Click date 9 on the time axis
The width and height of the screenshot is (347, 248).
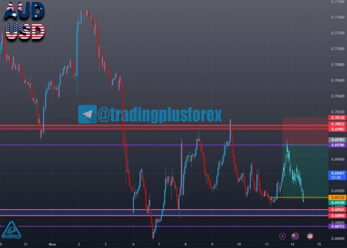pos(212,244)
